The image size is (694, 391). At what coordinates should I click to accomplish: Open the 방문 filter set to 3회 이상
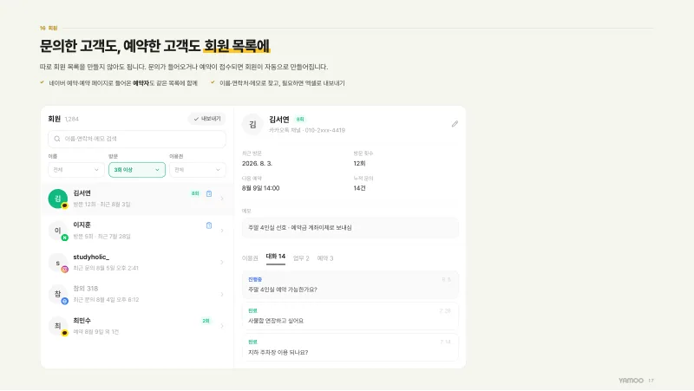coord(137,170)
